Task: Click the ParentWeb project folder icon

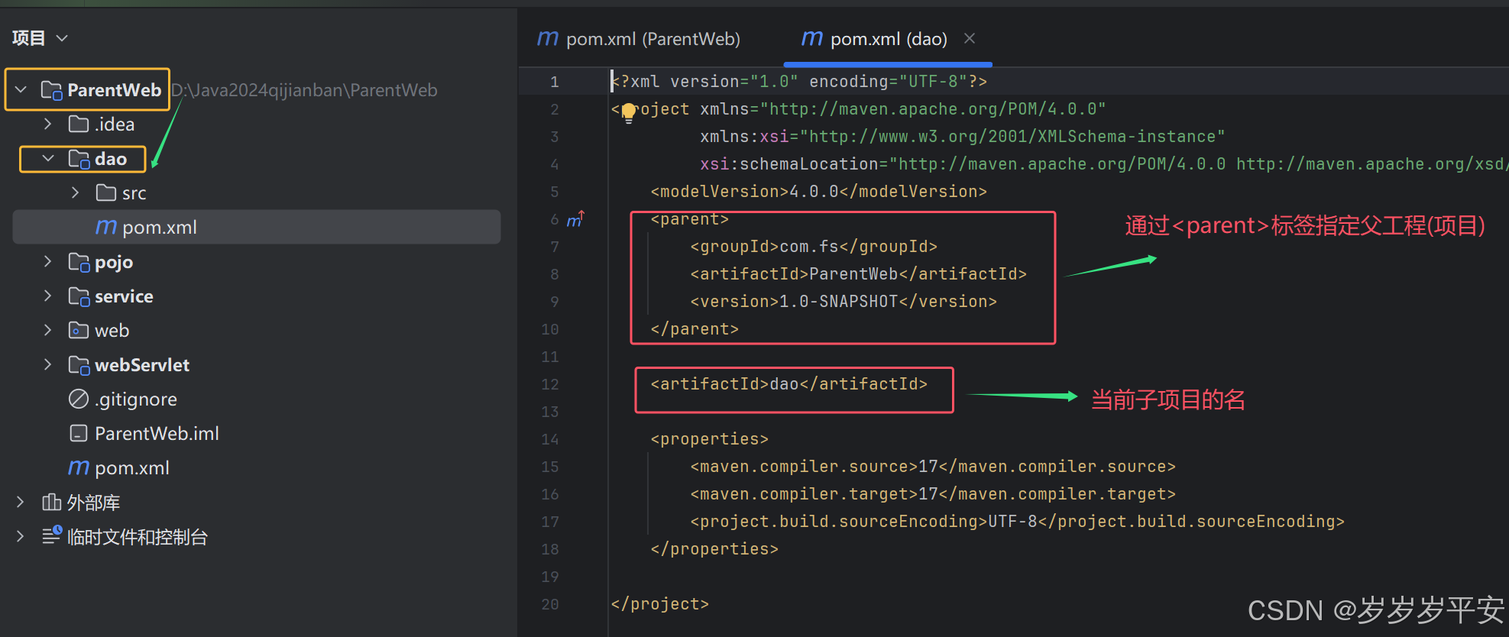Action: pyautogui.click(x=51, y=90)
